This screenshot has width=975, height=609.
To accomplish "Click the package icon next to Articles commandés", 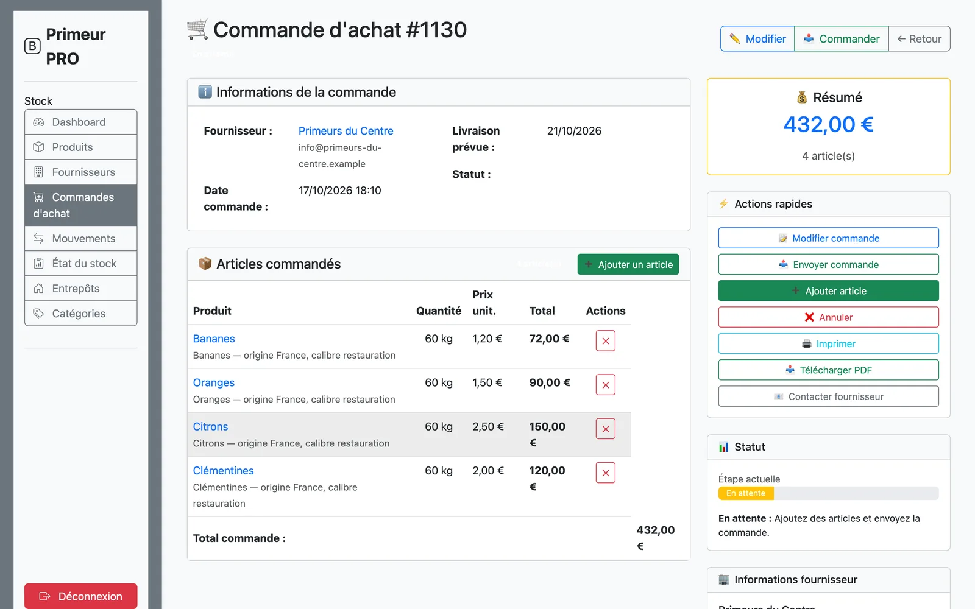I will (205, 264).
